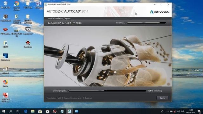Open the System Requirements link
Image resolution: width=203 pixels, height=114 pixels.
73,98
